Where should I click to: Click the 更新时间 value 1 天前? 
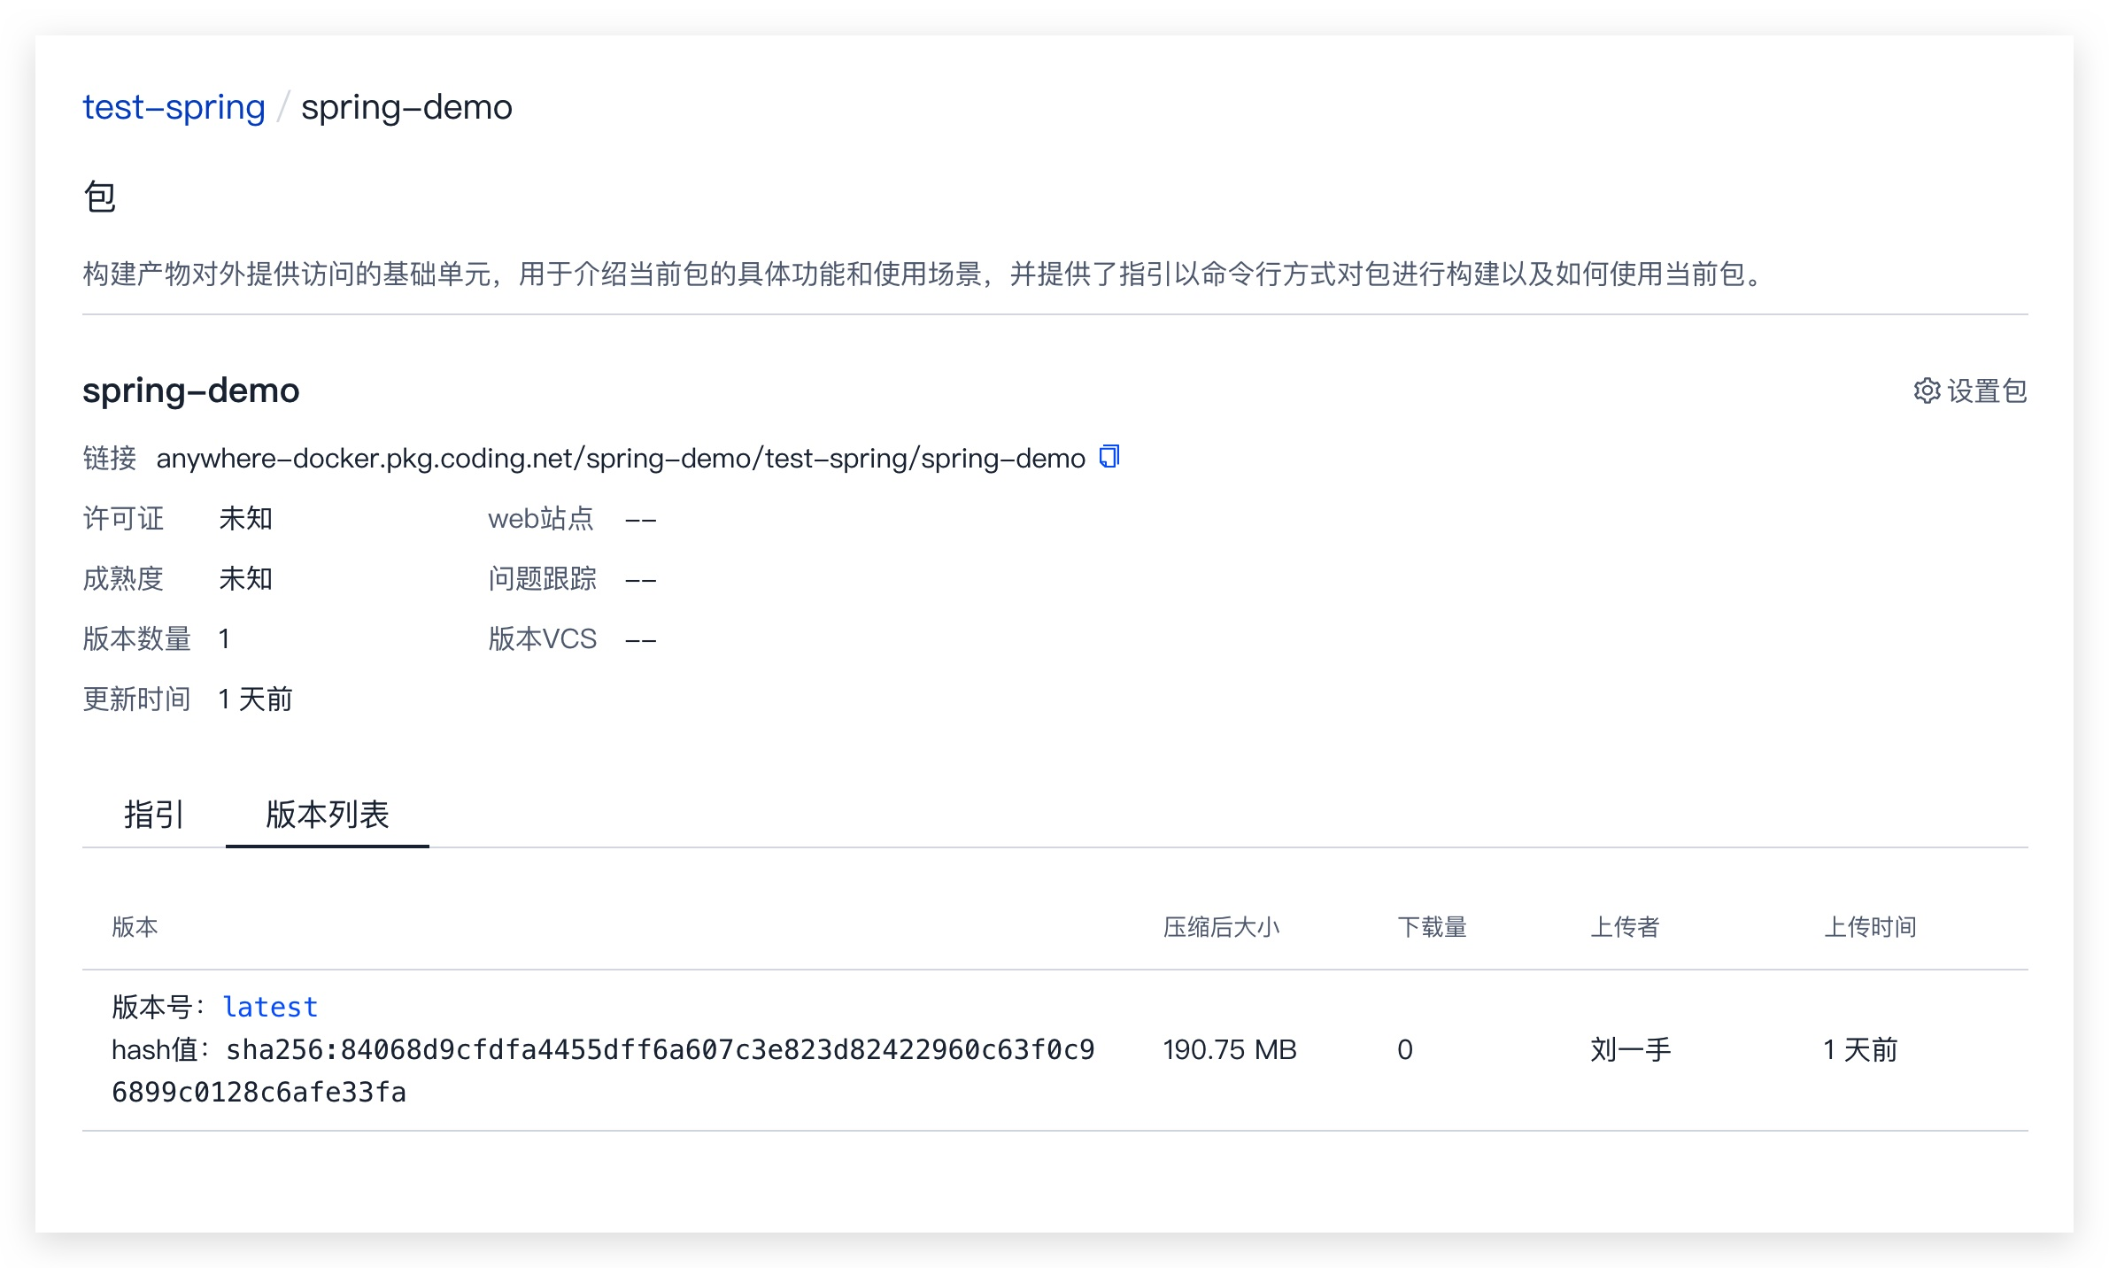255,699
